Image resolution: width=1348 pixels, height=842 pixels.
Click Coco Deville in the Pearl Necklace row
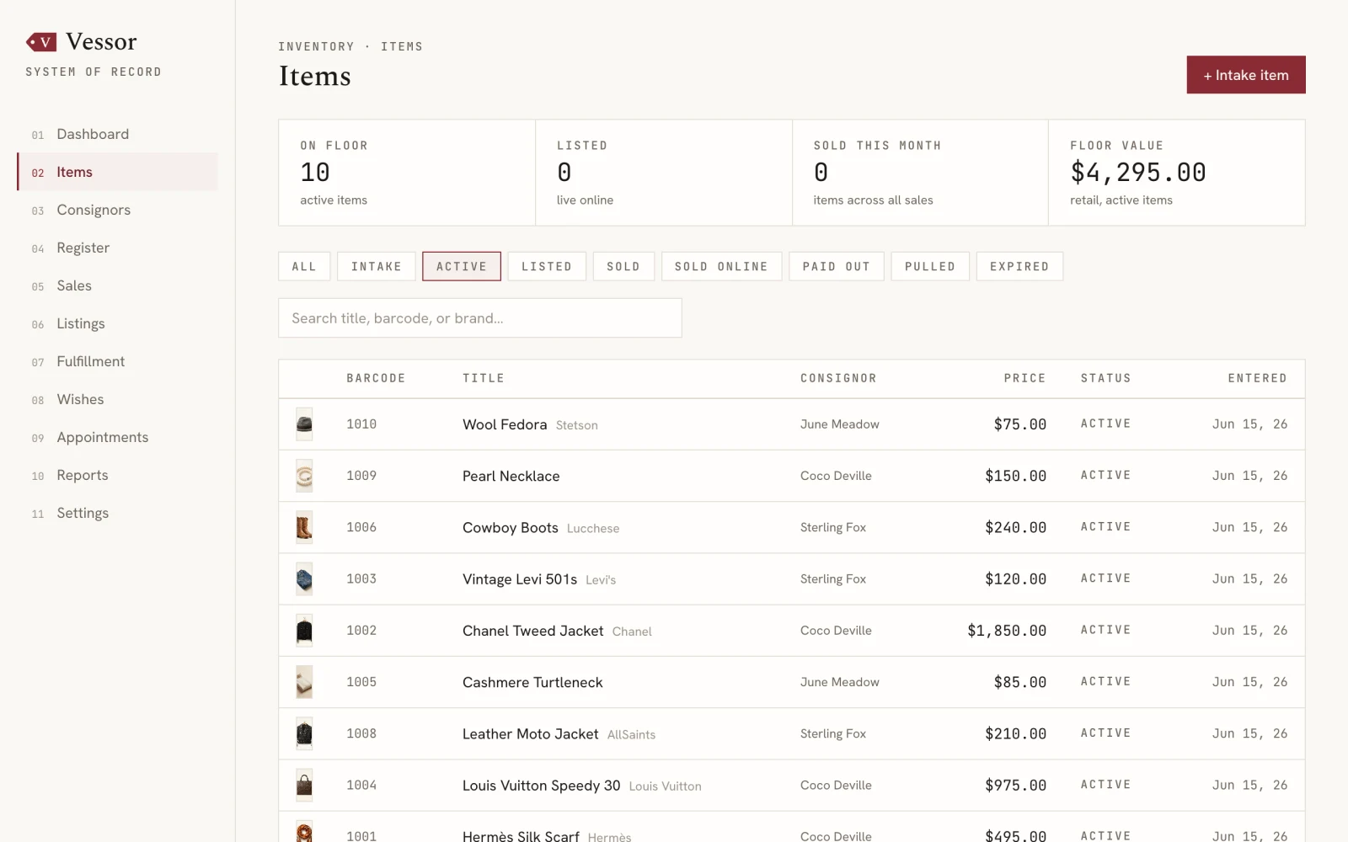836,476
